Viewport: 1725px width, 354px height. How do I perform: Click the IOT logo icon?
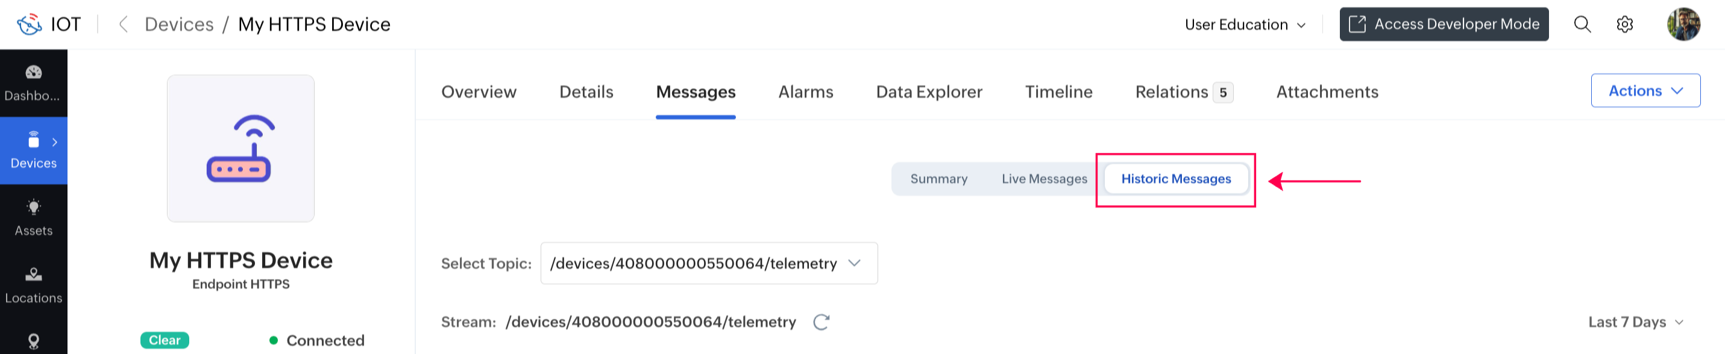(x=30, y=25)
